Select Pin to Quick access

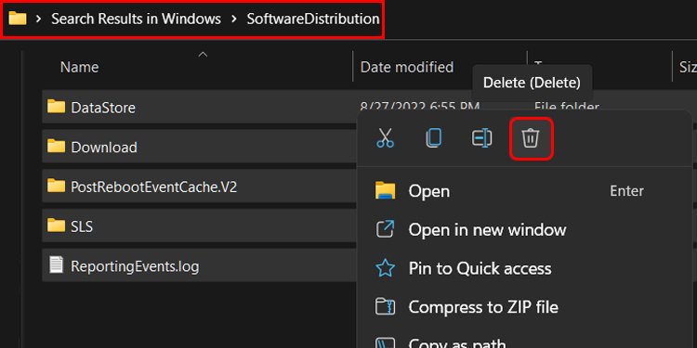(x=524, y=268)
